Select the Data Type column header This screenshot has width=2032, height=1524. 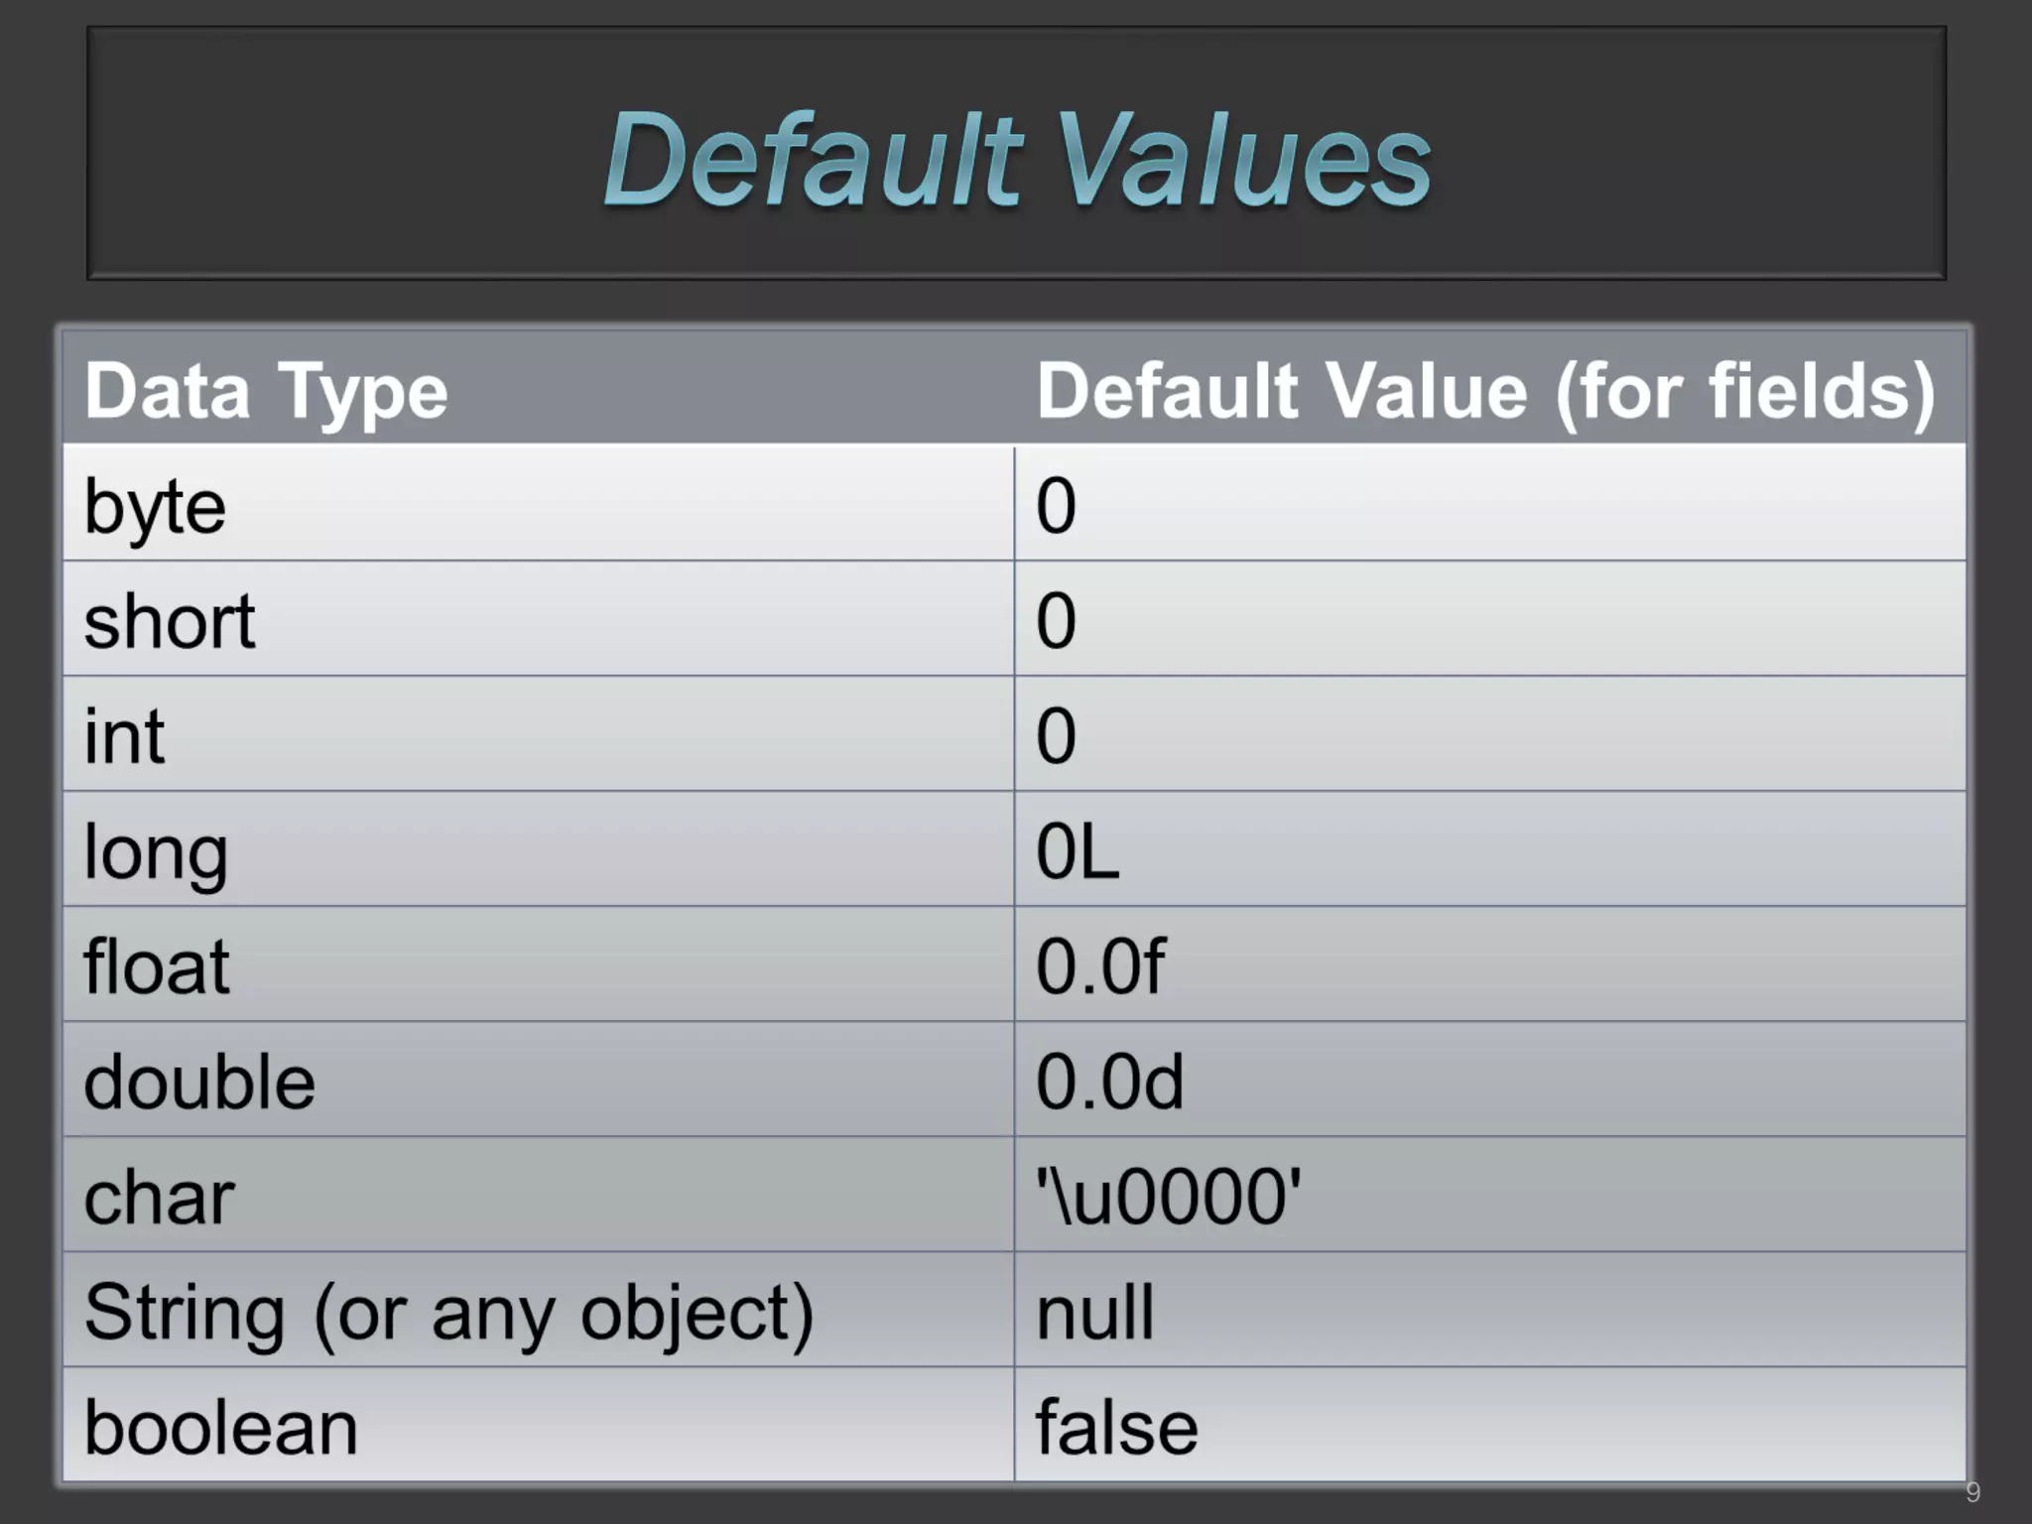[x=266, y=391]
